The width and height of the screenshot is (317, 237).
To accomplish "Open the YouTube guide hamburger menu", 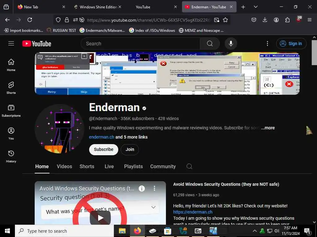I will point(11,44).
